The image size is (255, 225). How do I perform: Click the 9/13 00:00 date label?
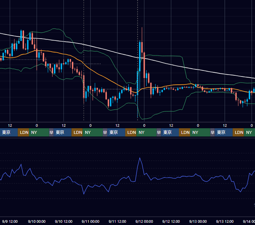[x=198, y=221]
